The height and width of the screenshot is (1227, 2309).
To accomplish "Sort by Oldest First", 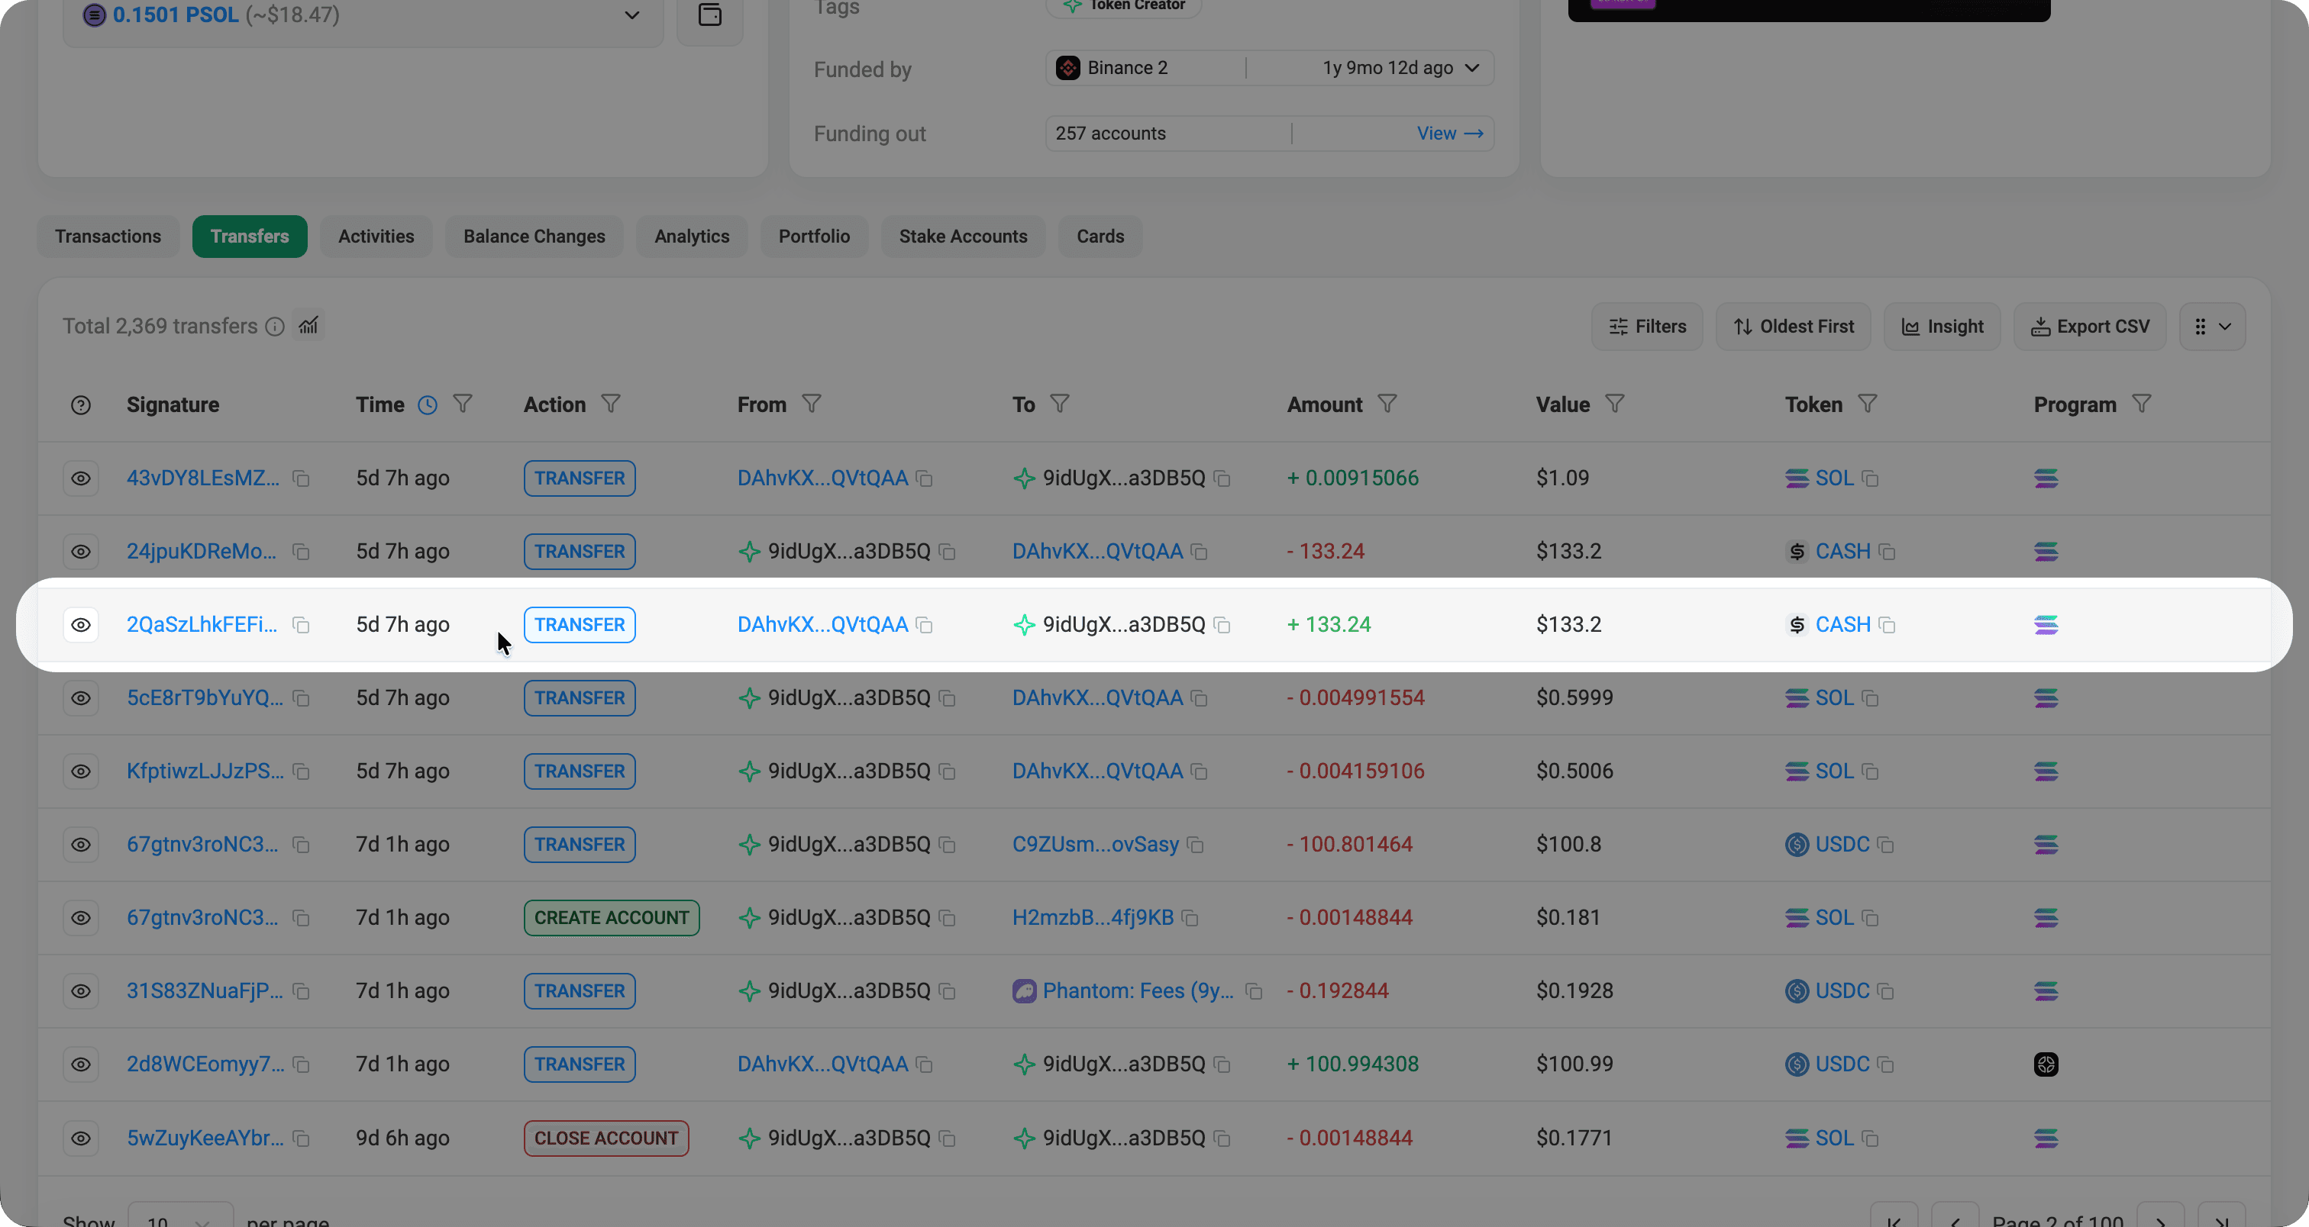I will [1793, 327].
